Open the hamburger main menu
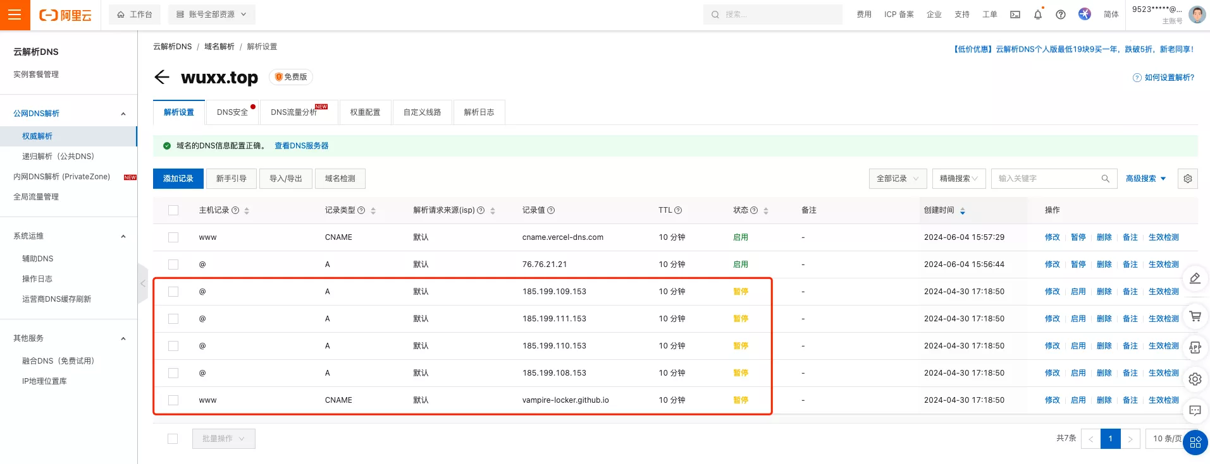 coord(15,15)
